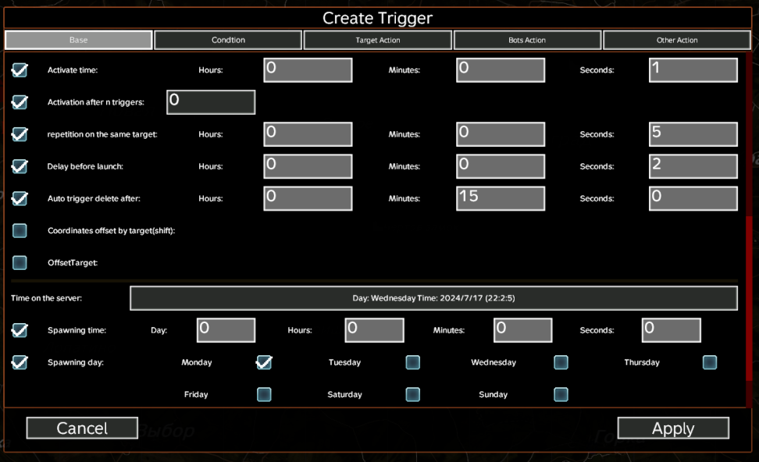
Task: Focus the Activate time Seconds field
Action: pyautogui.click(x=693, y=70)
